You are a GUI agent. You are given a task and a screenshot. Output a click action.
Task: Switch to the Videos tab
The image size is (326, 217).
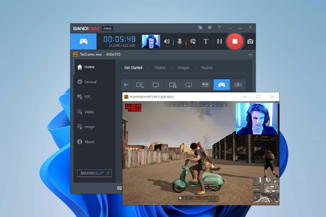point(160,68)
